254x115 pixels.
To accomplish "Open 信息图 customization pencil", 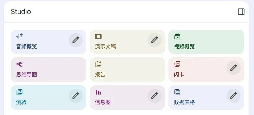I will pos(154,96).
